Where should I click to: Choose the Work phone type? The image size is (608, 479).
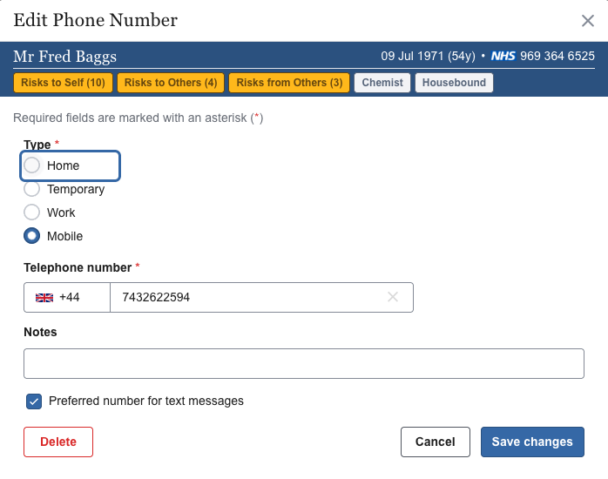coord(32,213)
